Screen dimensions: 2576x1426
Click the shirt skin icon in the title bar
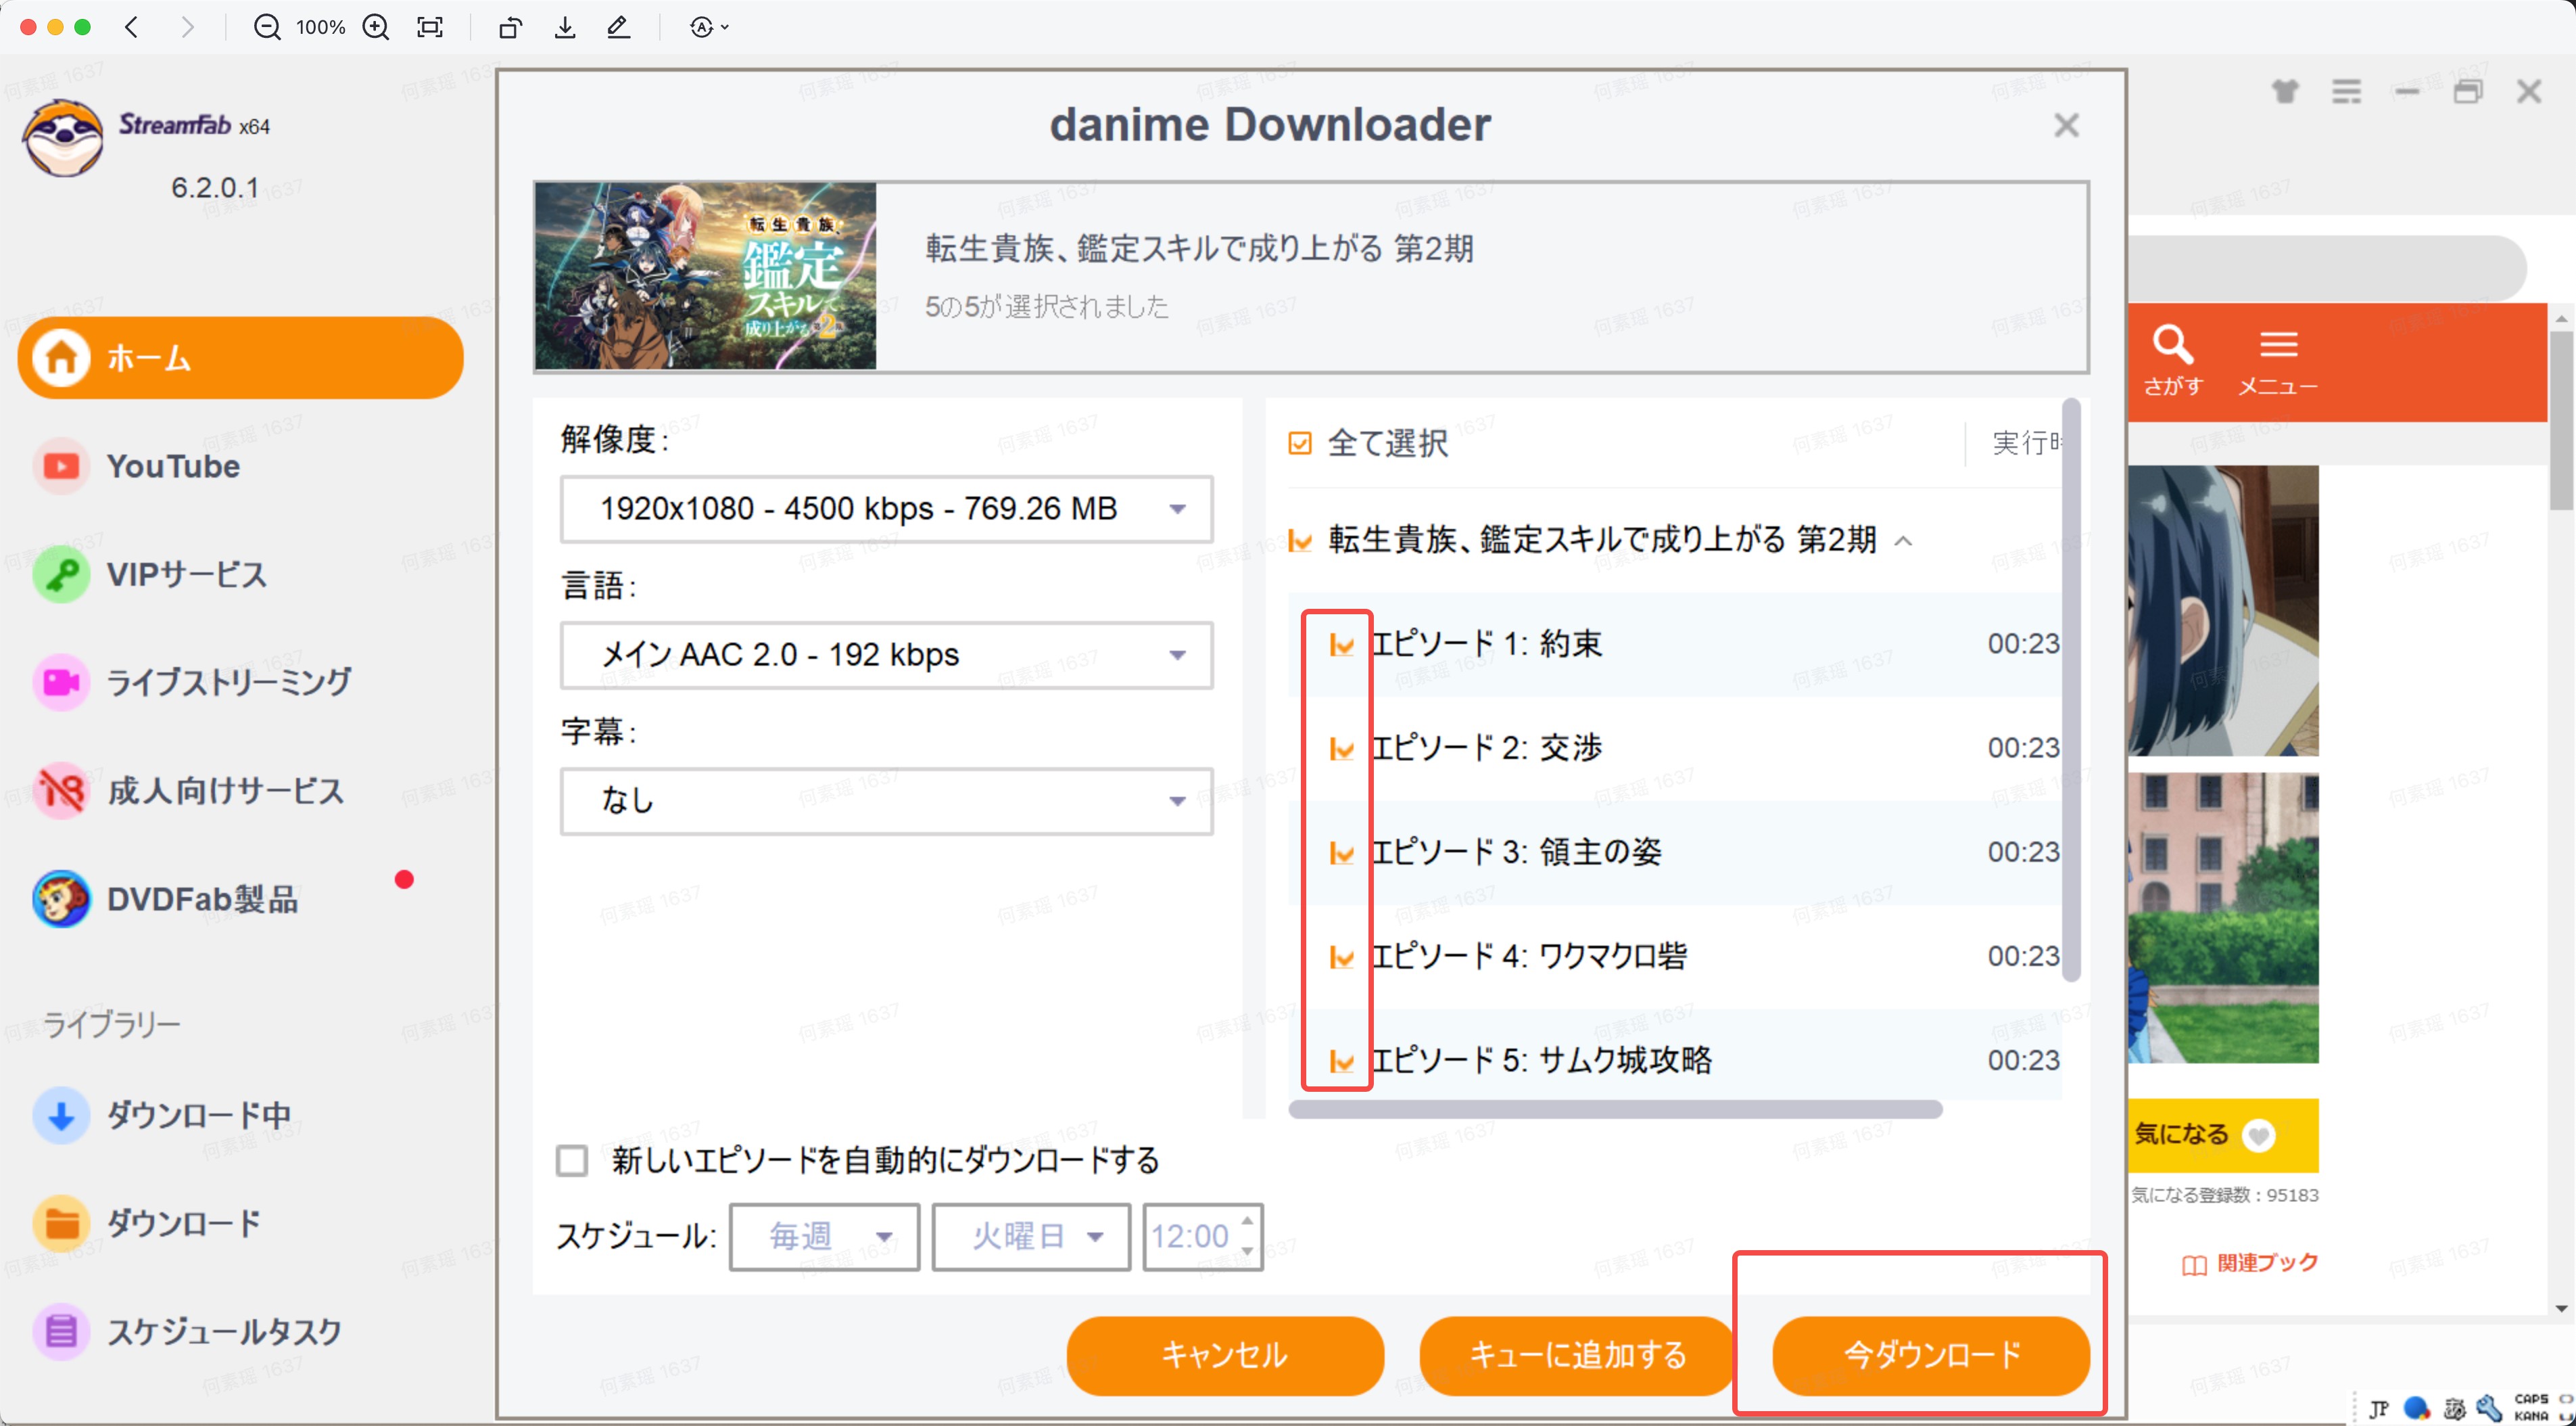click(x=2285, y=91)
